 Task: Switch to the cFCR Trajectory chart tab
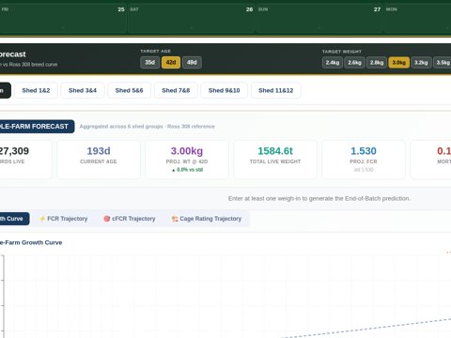(130, 219)
